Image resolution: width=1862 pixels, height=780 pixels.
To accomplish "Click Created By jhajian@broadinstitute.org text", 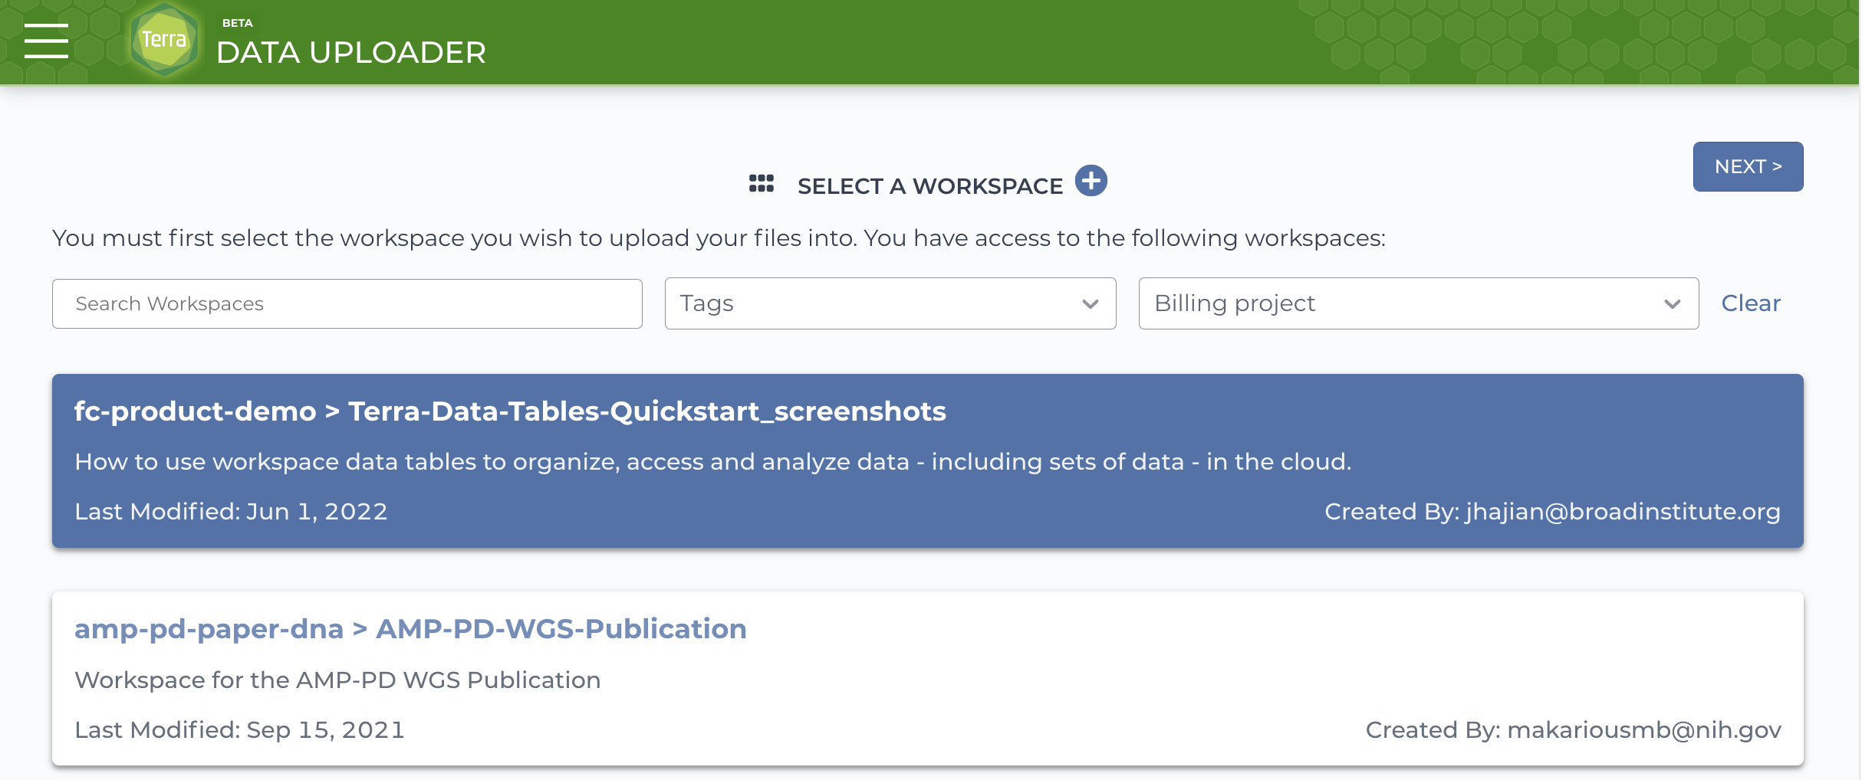I will (x=1552, y=511).
